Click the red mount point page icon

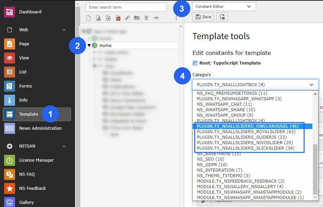pos(118,18)
